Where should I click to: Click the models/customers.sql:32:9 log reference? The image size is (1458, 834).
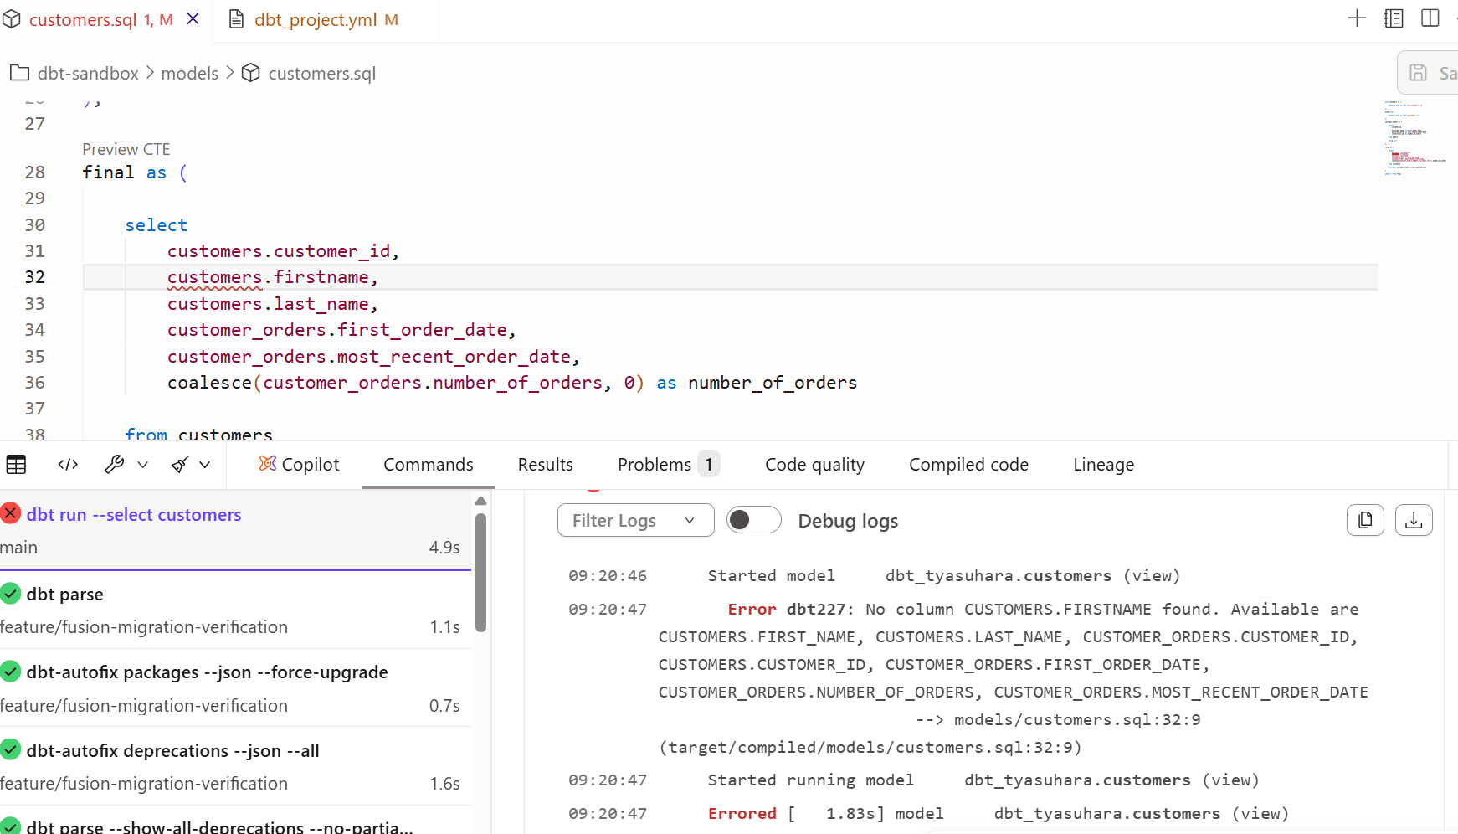1077,720
